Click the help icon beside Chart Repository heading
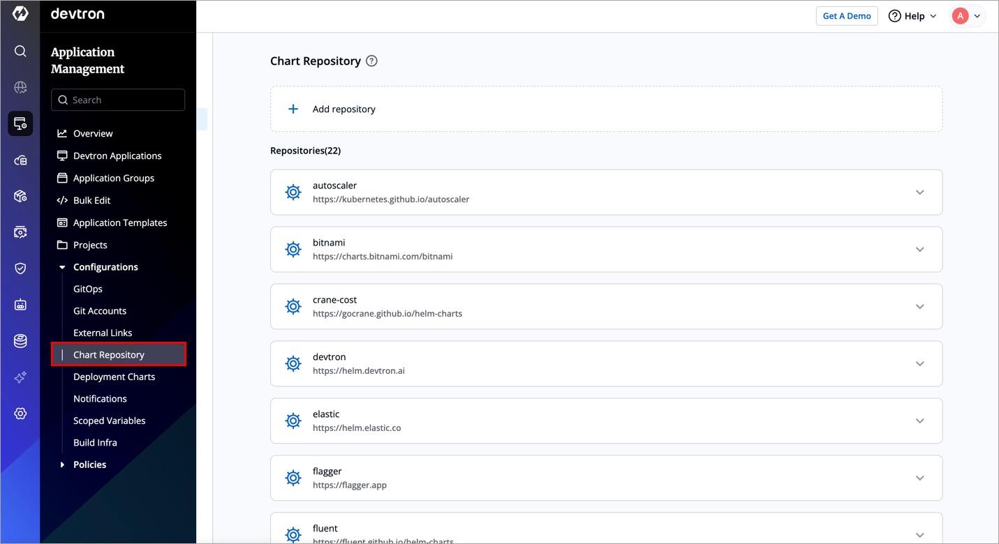Viewport: 999px width, 544px height. tap(371, 61)
